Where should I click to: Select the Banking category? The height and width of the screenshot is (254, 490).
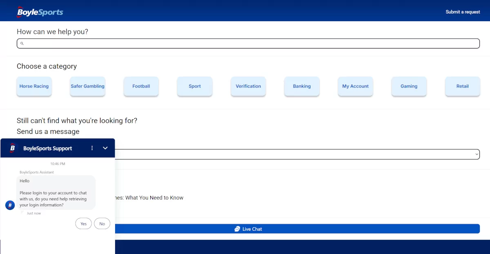(x=302, y=86)
